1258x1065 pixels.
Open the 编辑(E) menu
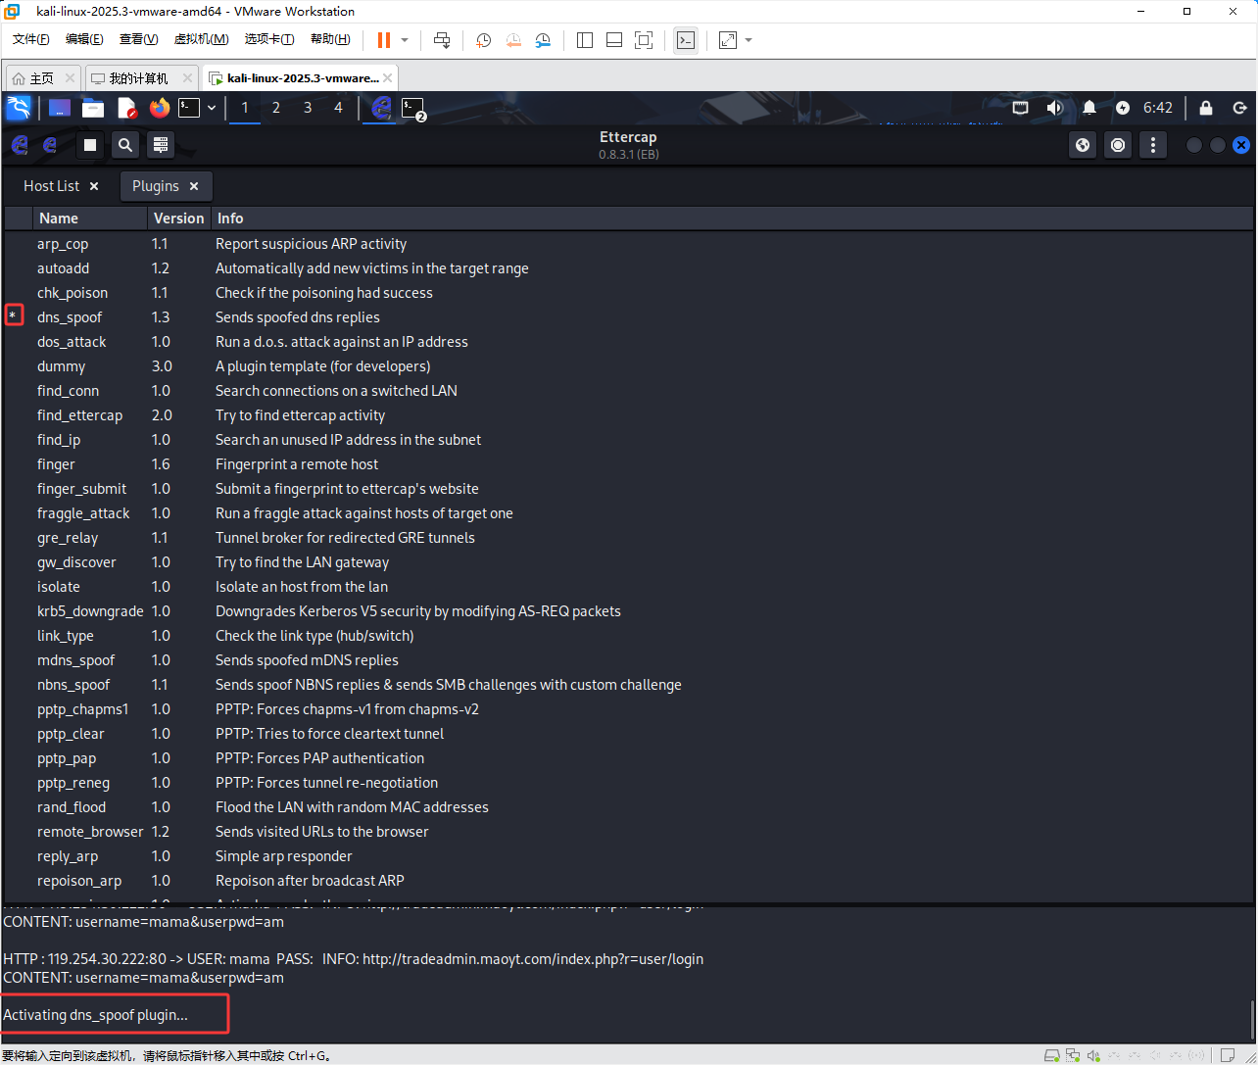click(x=84, y=39)
